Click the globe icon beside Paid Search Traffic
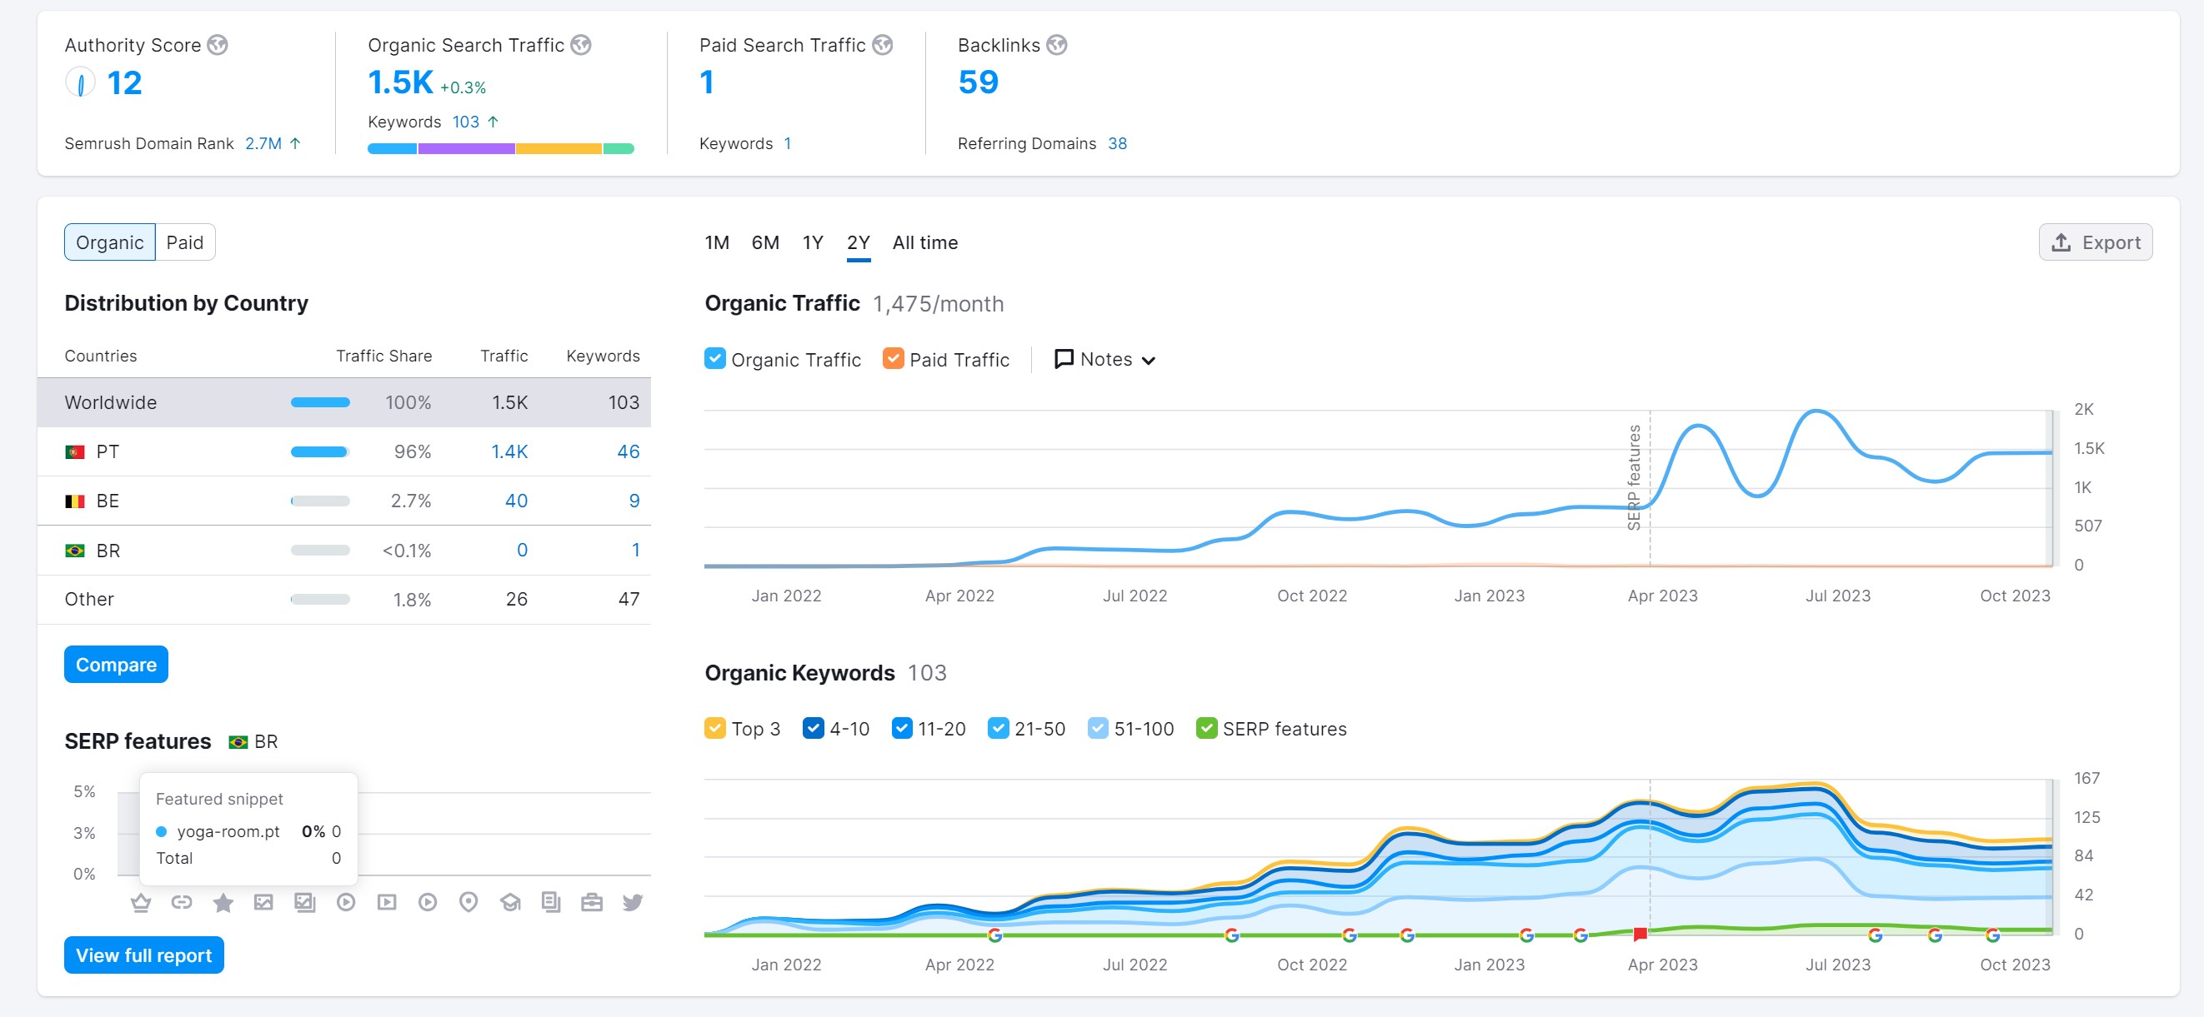 tap(883, 44)
